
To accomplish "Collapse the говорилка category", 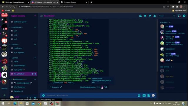I will pyautogui.click(x=16, y=27).
